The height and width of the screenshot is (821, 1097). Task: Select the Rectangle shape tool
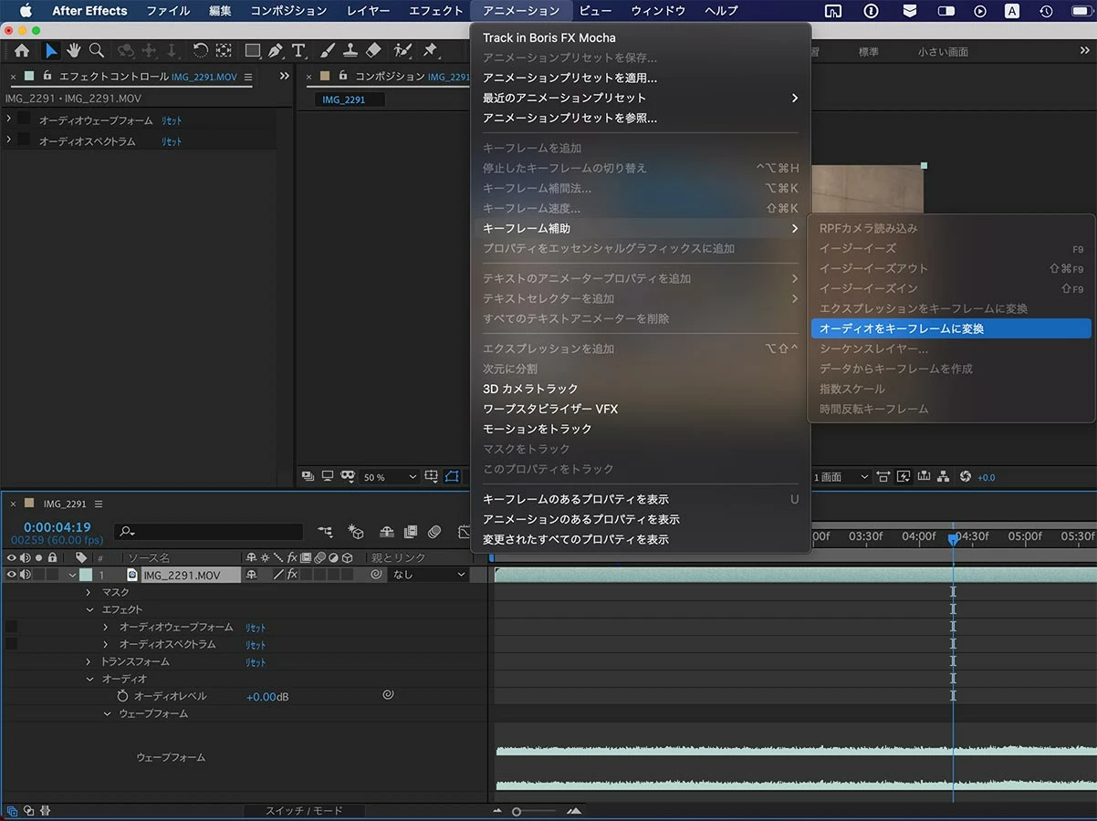tap(253, 51)
